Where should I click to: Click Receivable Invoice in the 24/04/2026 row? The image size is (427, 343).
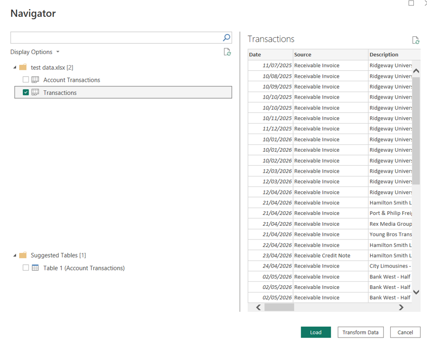[331, 266]
